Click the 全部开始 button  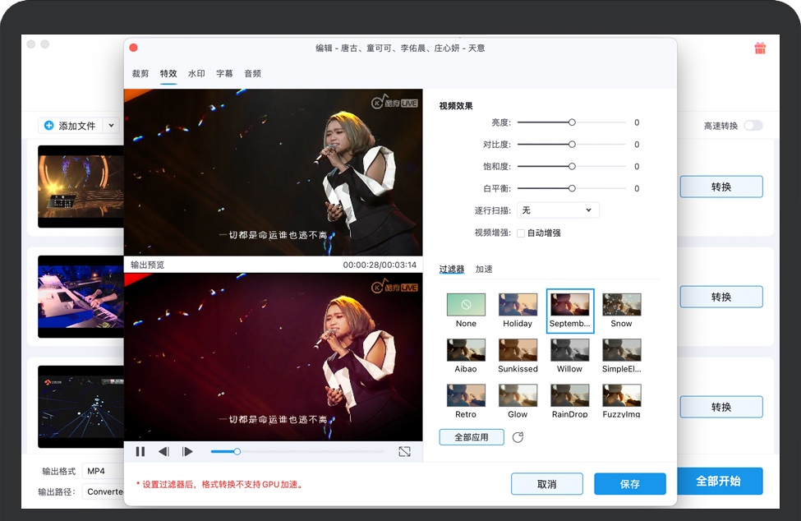[x=720, y=482]
